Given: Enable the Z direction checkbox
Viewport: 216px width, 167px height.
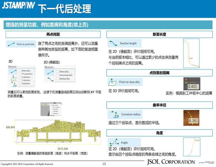Looking at the screenshot, I should (19, 83).
